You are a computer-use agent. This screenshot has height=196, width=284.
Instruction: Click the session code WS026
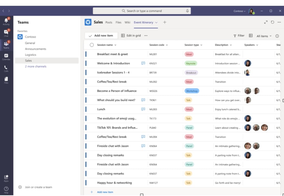(x=153, y=91)
